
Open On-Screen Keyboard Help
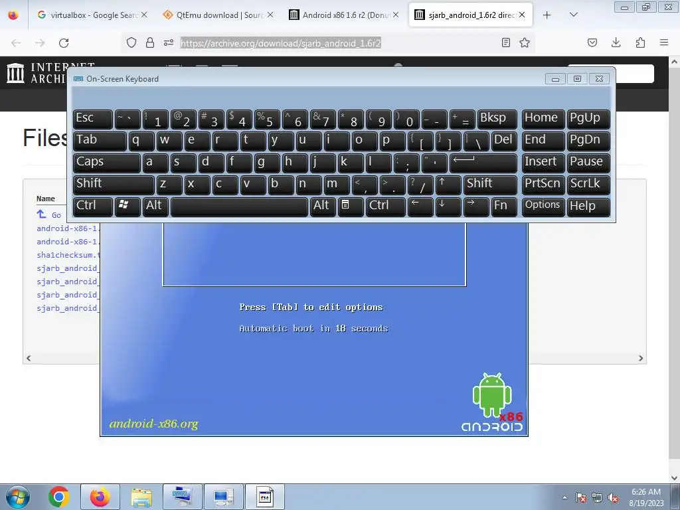(588, 207)
